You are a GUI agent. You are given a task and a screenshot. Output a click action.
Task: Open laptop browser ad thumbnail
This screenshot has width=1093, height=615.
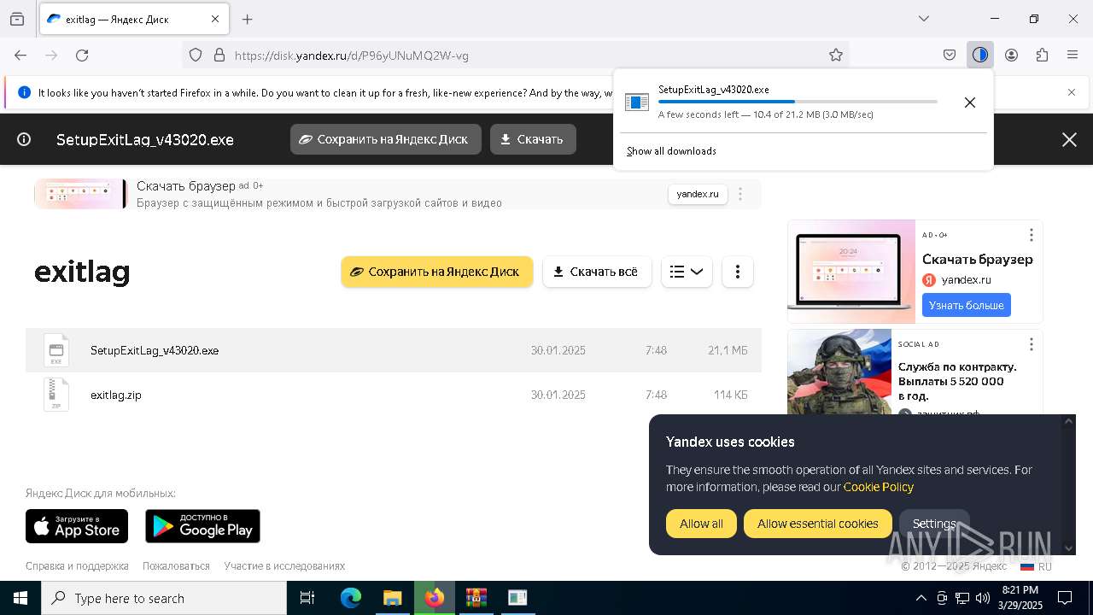tap(851, 272)
